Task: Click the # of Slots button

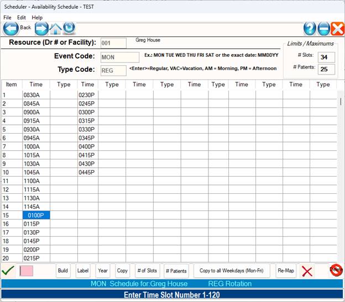Action: tap(147, 271)
